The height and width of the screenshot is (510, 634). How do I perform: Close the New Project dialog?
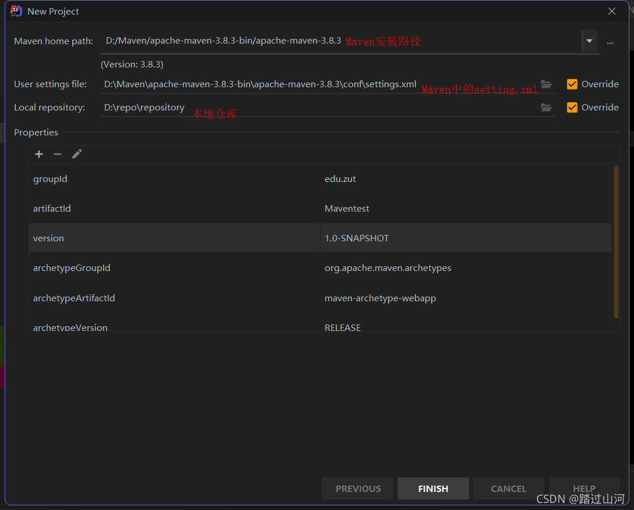(x=612, y=11)
